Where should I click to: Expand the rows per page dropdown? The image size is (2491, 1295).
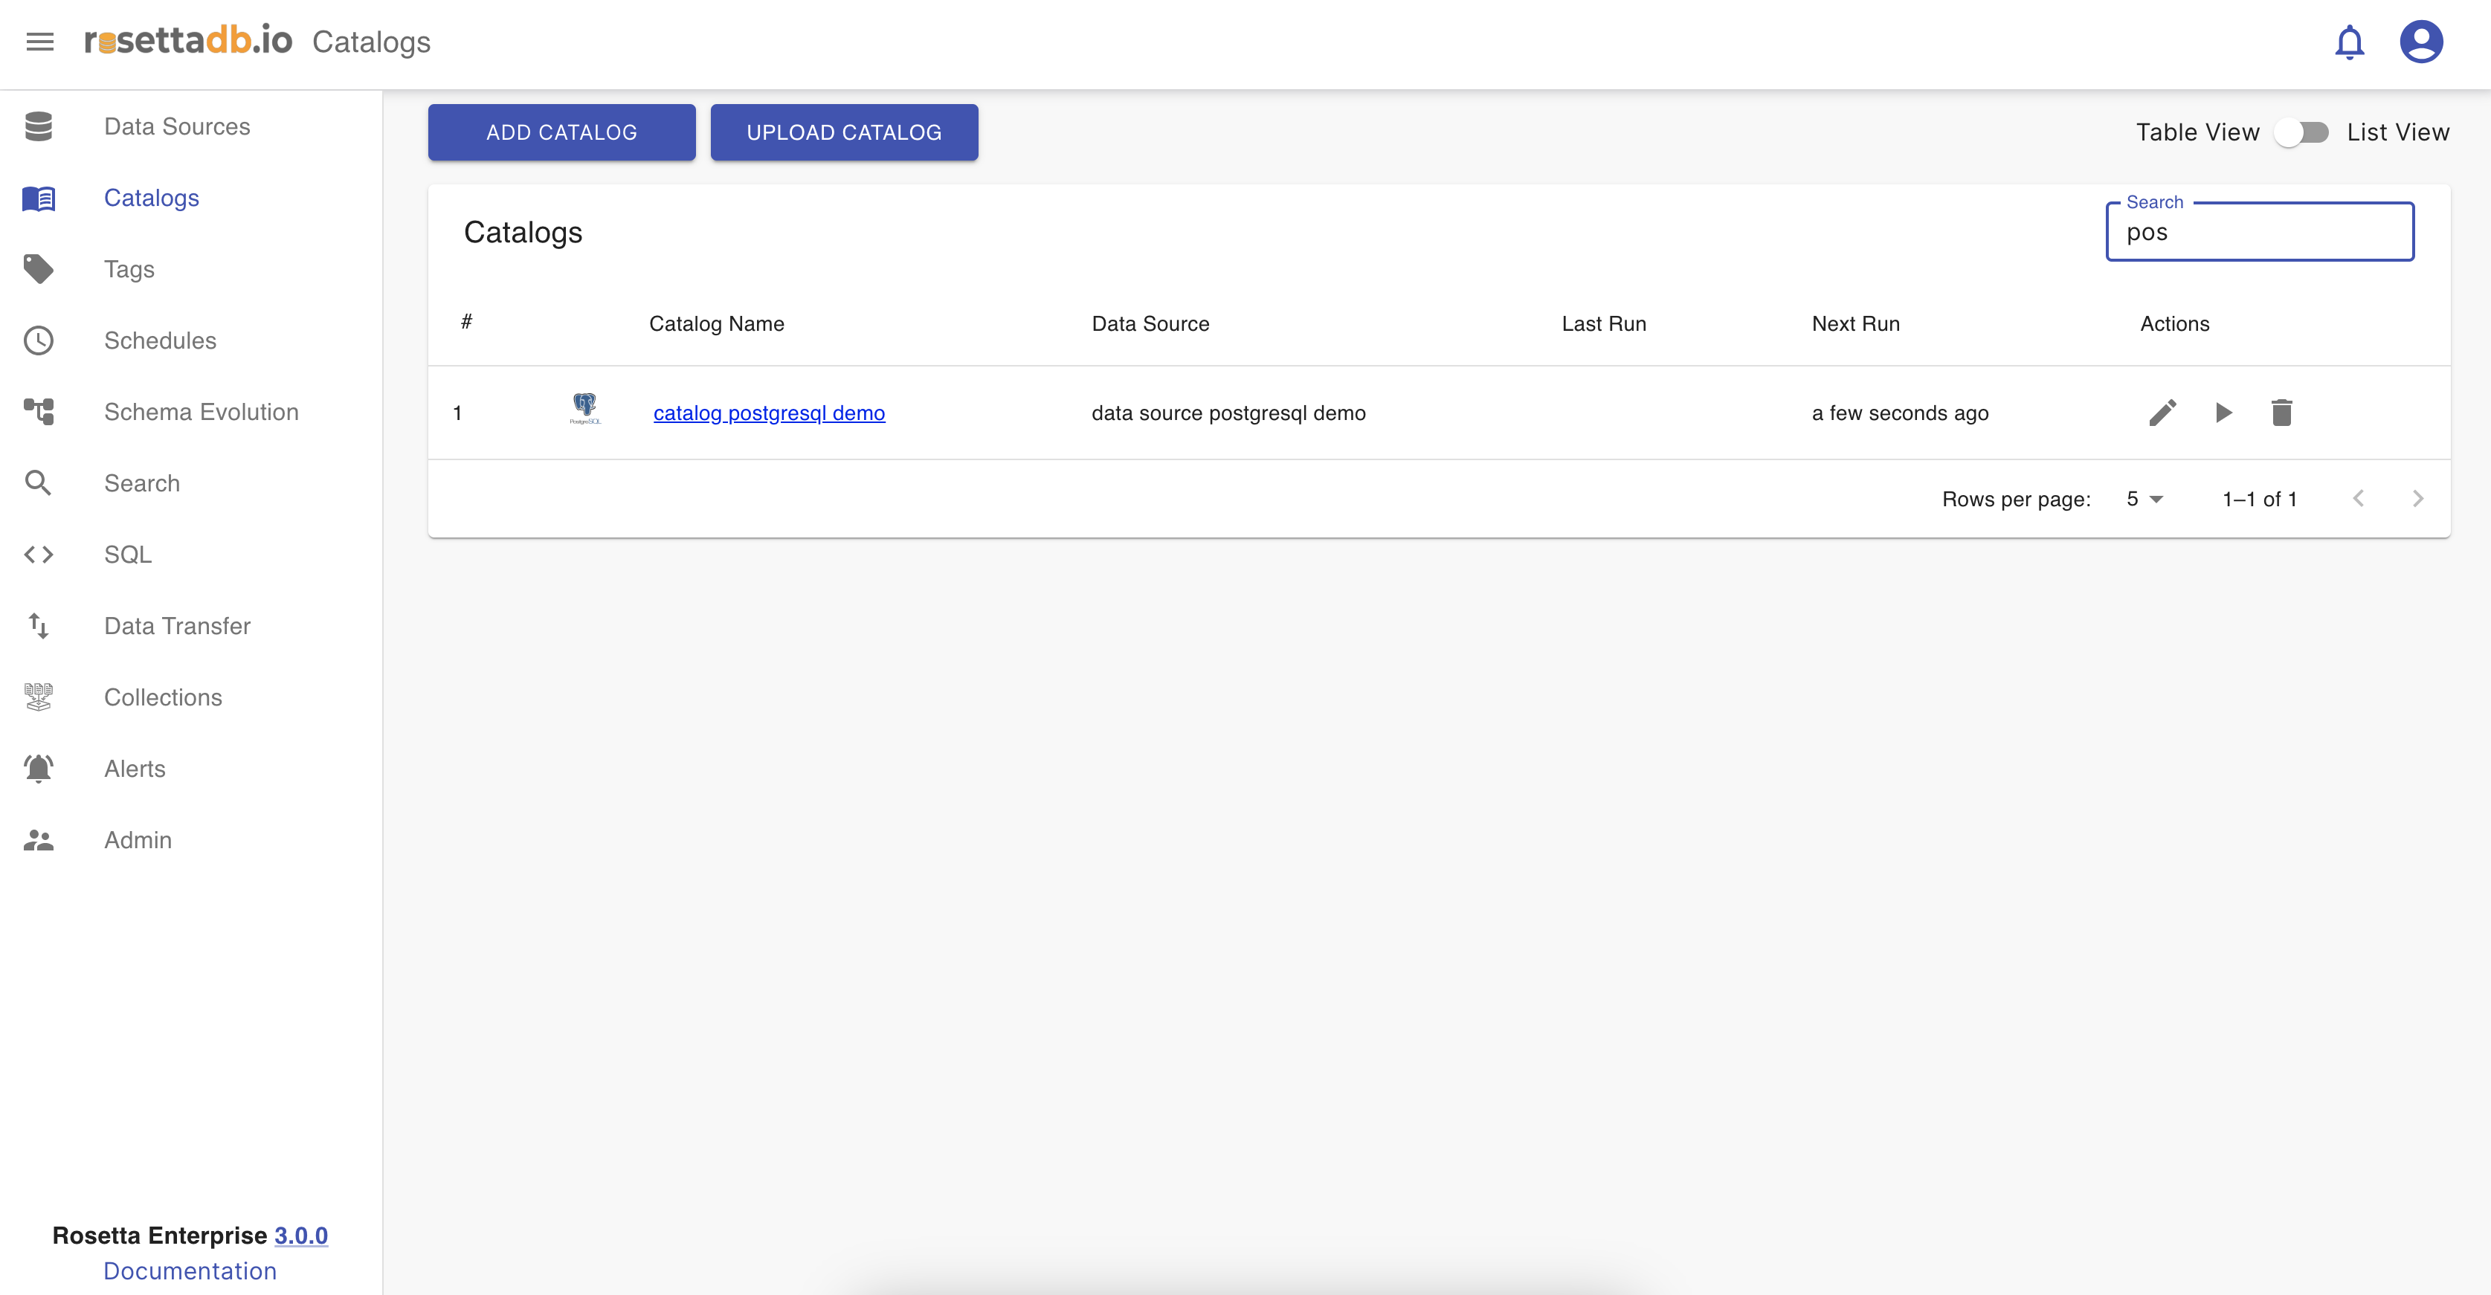pyautogui.click(x=2144, y=499)
